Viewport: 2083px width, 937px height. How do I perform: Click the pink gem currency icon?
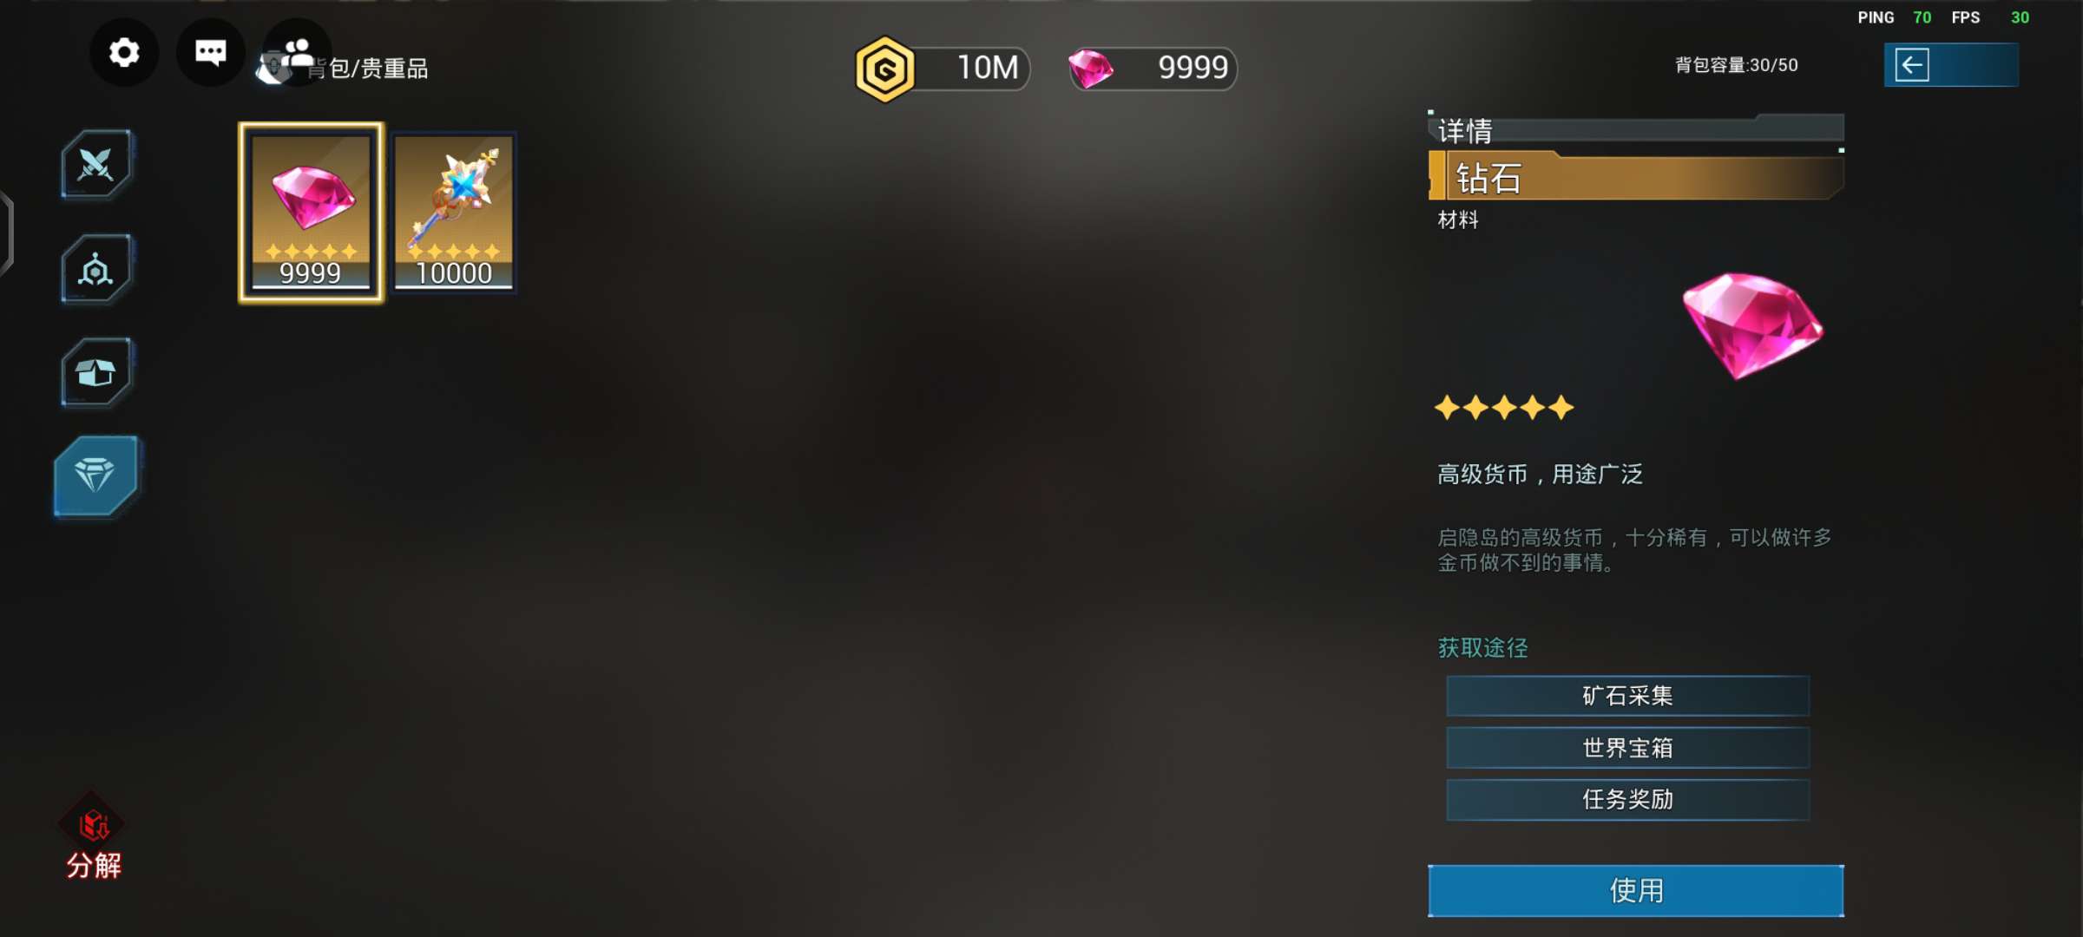[1091, 69]
